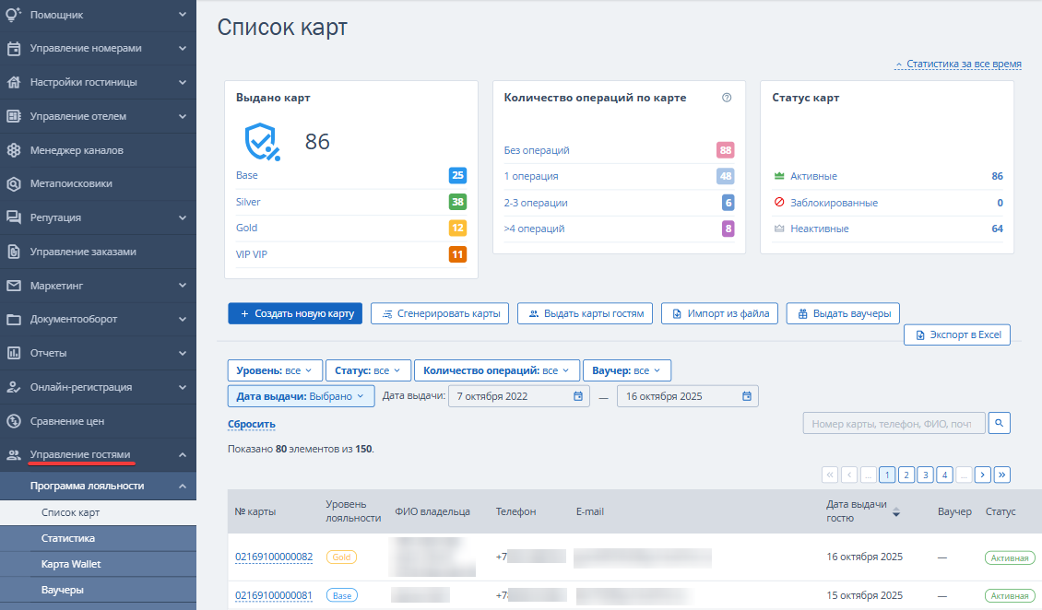
Task: Click the help question mark icon
Action: tap(727, 98)
